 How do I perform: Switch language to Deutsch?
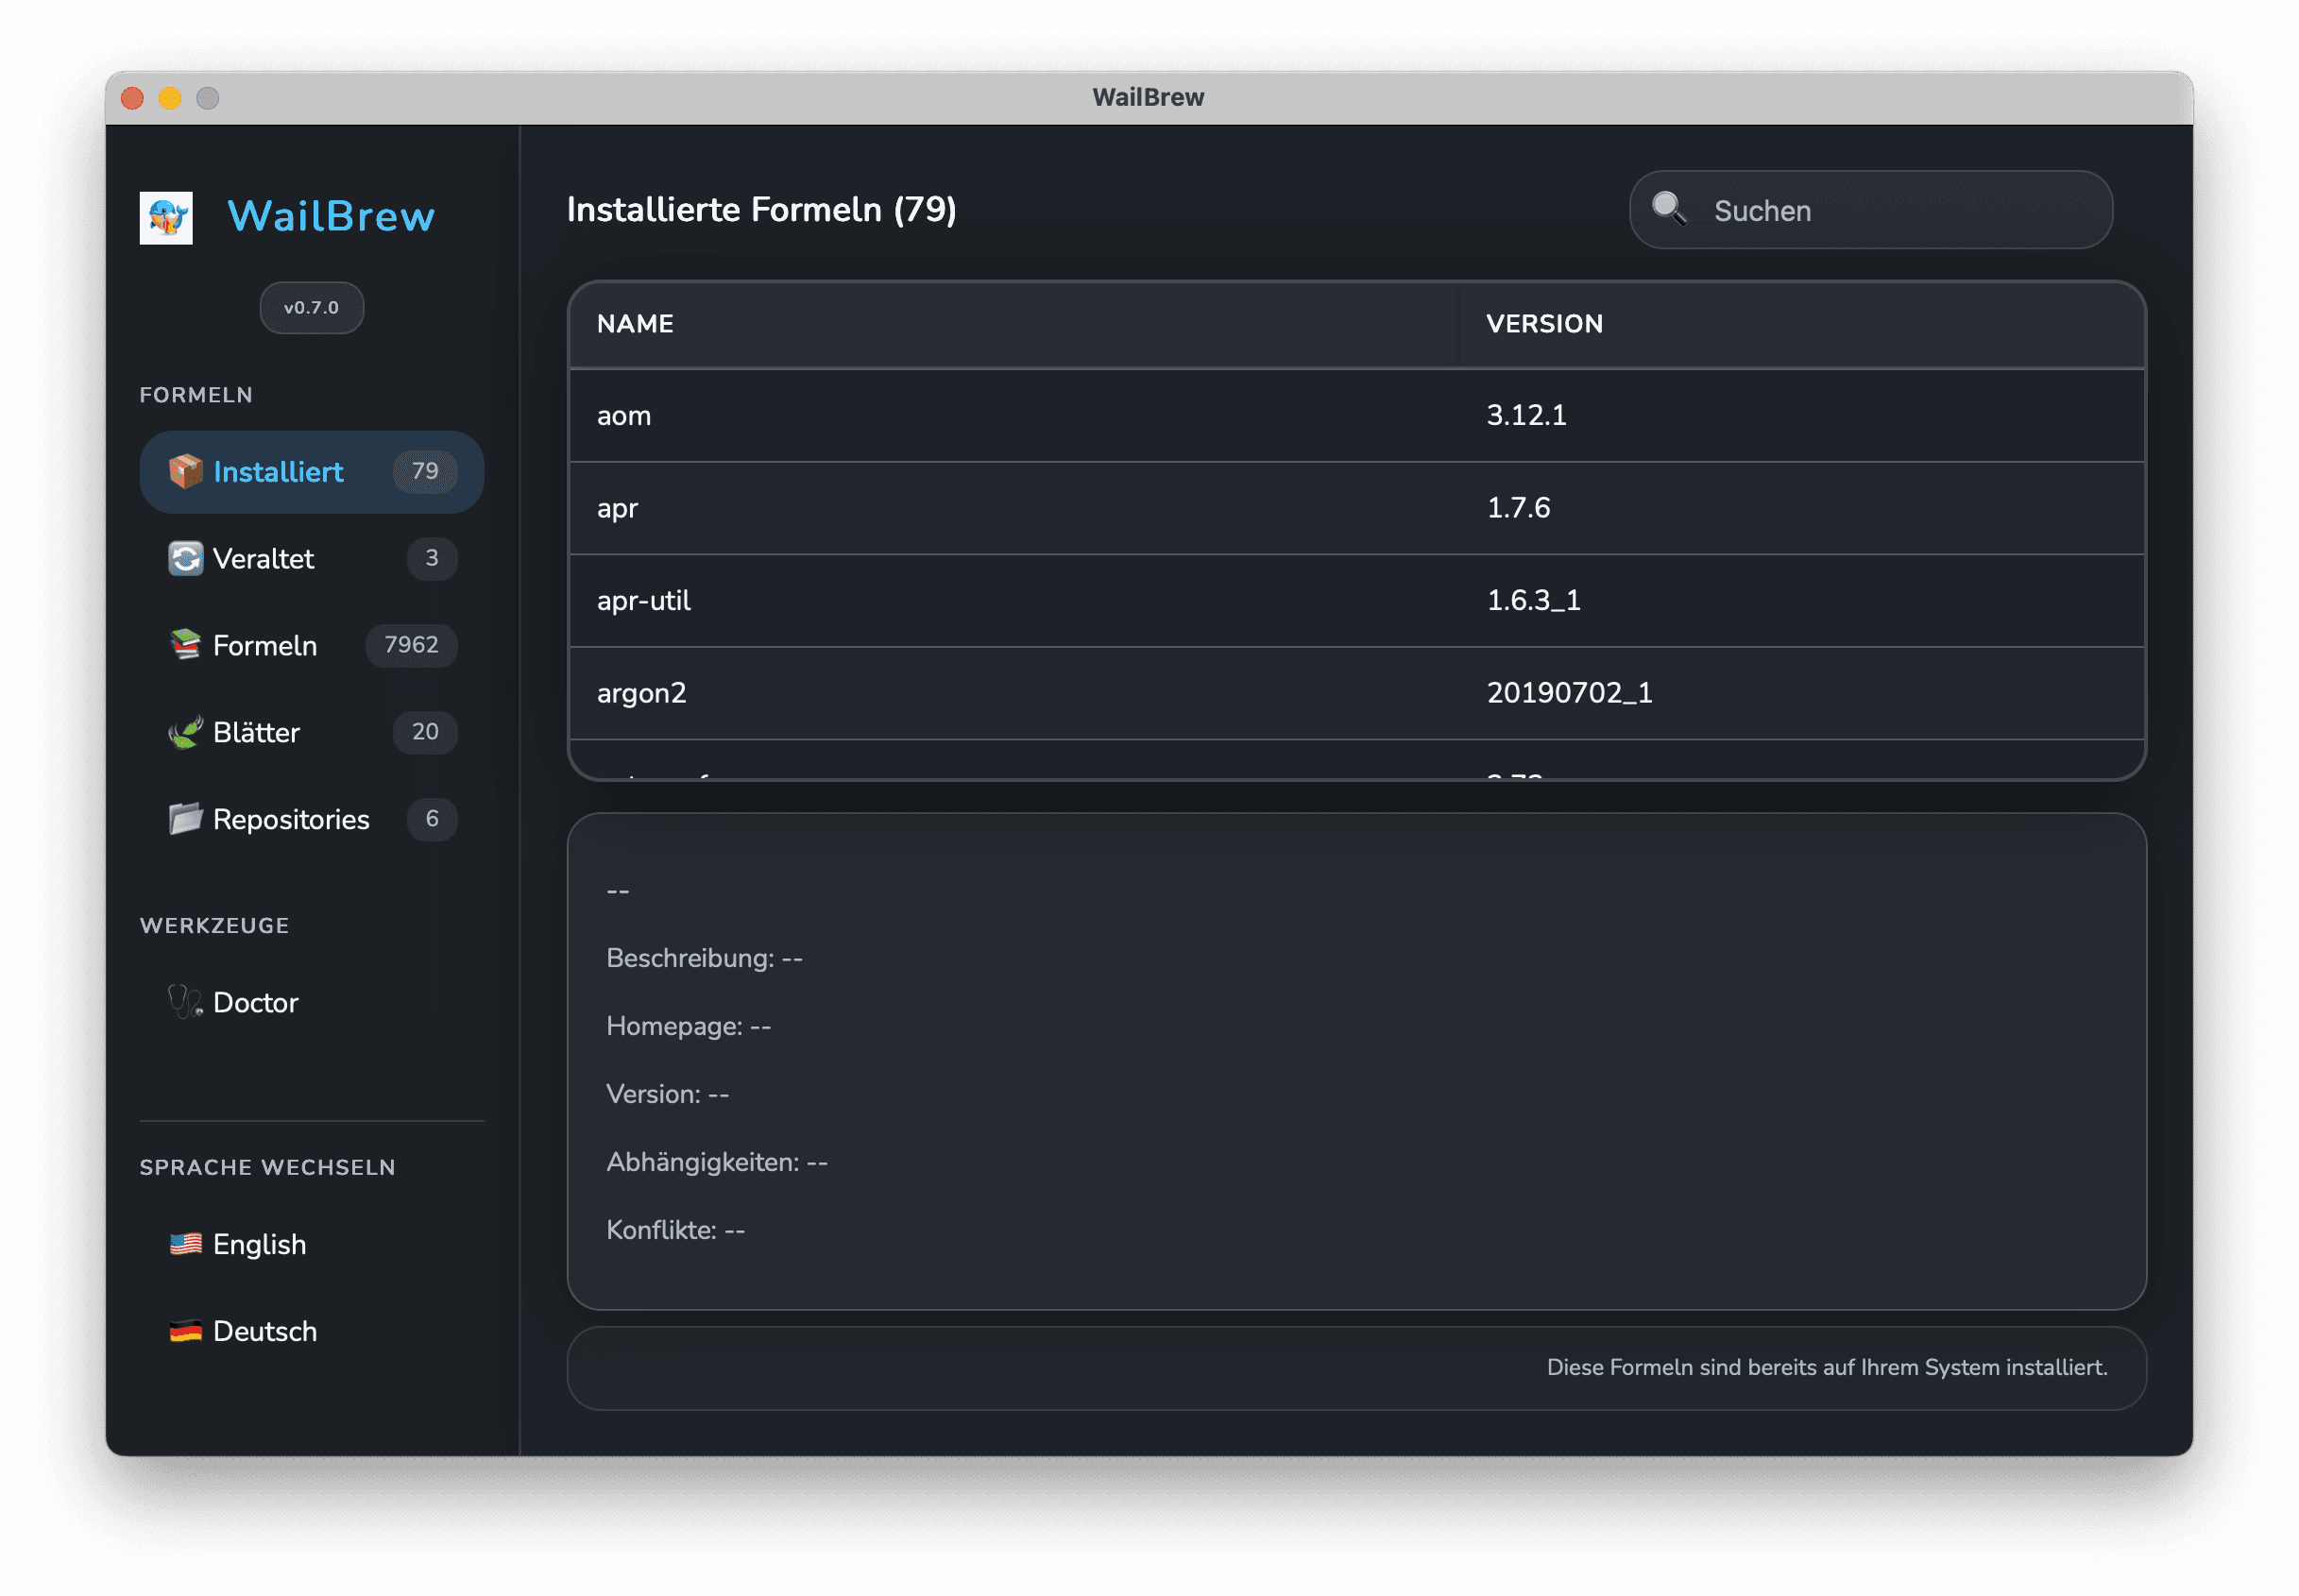(311, 1331)
